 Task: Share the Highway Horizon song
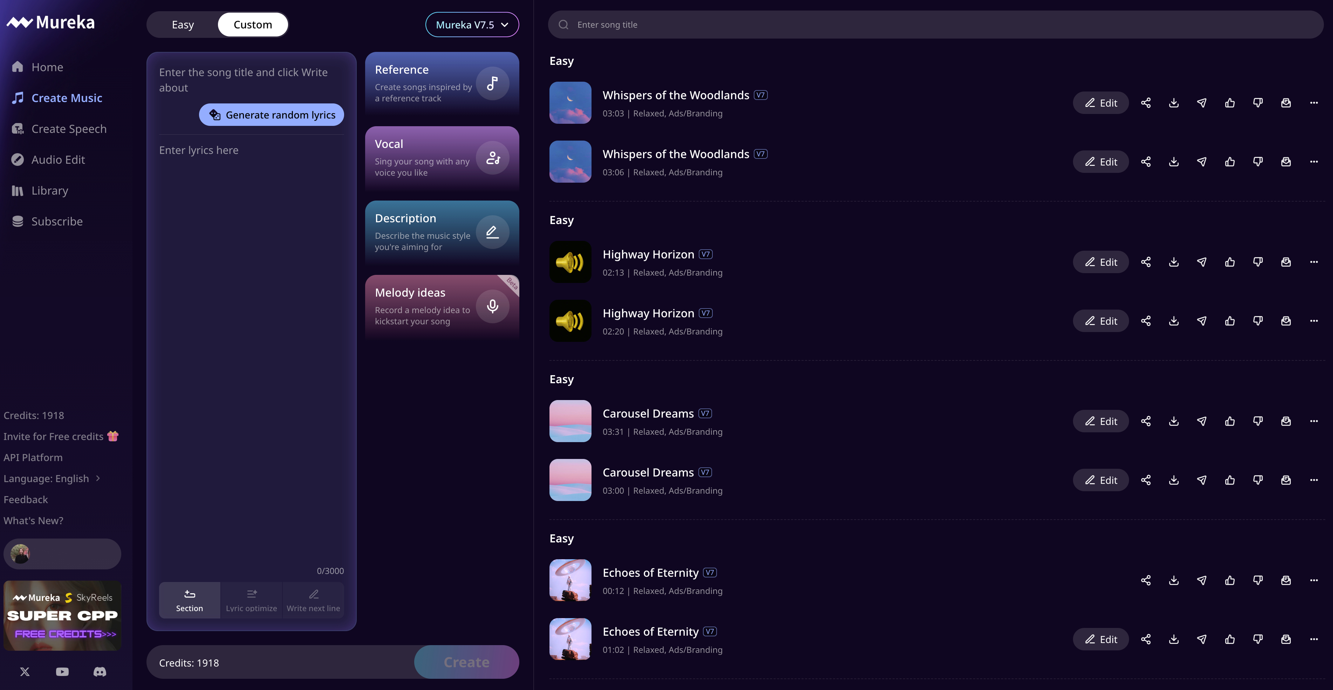[x=1145, y=262]
